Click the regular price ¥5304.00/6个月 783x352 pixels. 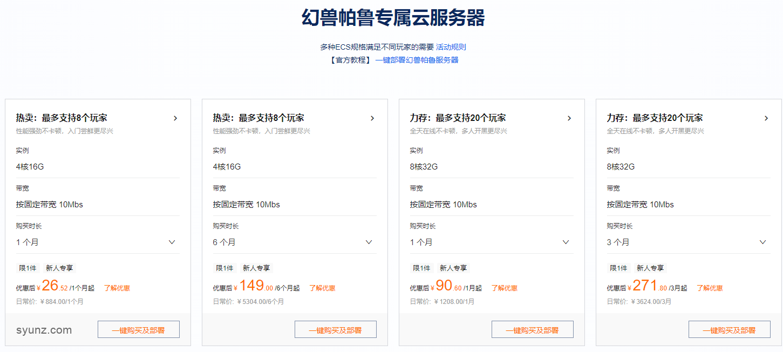point(261,302)
